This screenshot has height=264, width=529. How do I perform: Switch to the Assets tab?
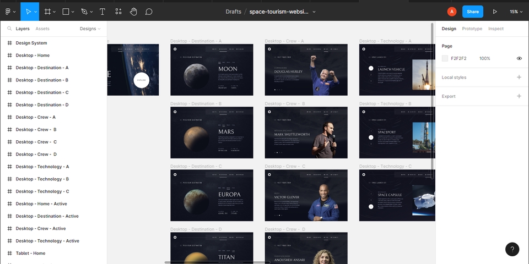(x=42, y=29)
